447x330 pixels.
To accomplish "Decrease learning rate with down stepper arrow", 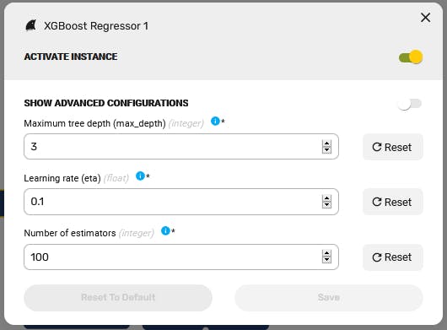I will coord(326,205).
